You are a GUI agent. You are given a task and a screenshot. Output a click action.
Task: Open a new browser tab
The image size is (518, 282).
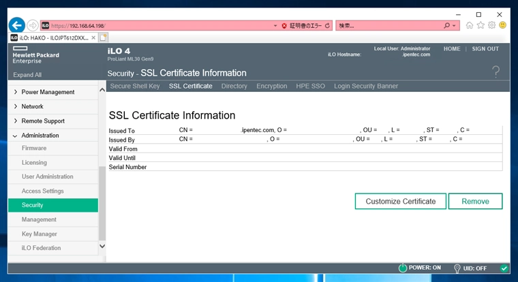104,37
